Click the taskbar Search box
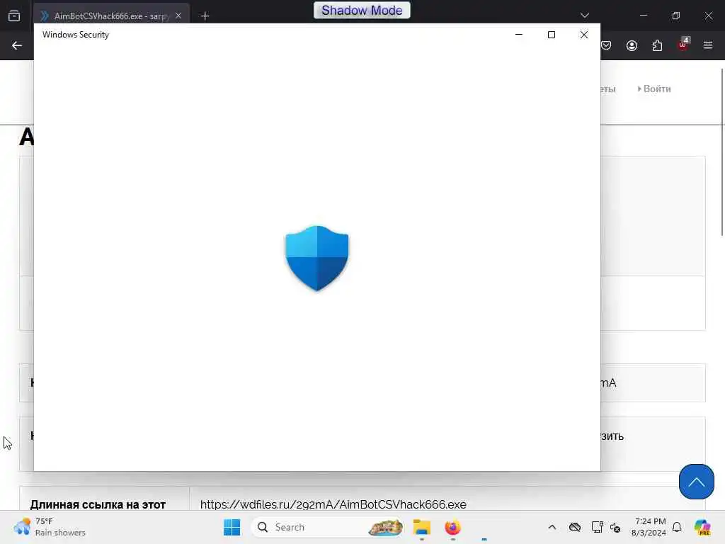The height and width of the screenshot is (544, 725). tap(327, 527)
